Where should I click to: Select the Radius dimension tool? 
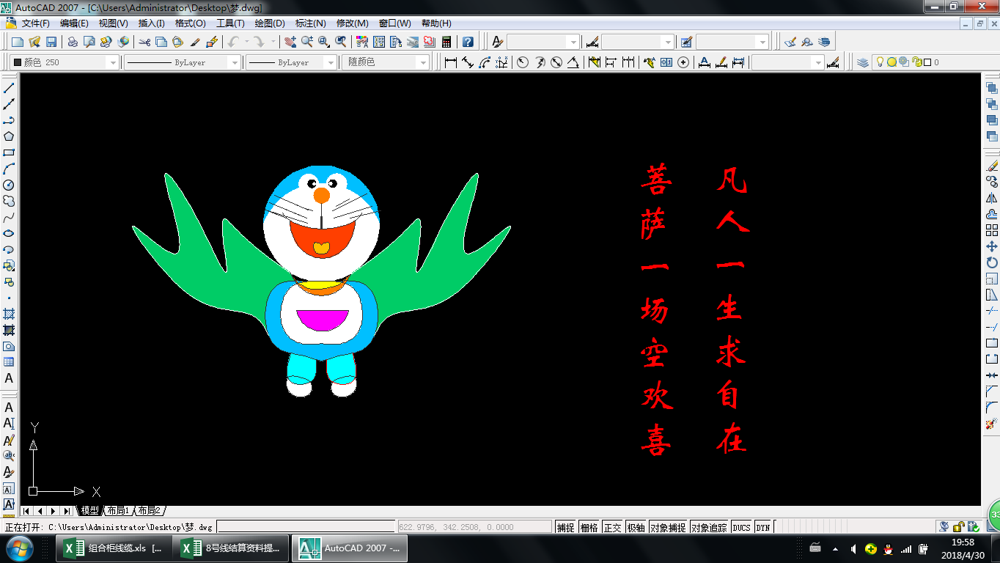(523, 62)
